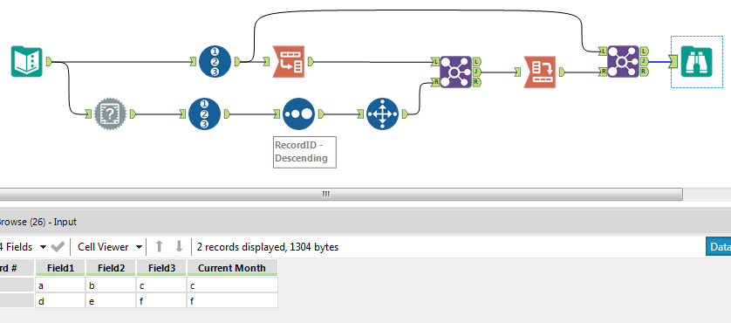The height and width of the screenshot is (323, 731).
Task: Select cell 'e' in Field2
Action: 111,300
